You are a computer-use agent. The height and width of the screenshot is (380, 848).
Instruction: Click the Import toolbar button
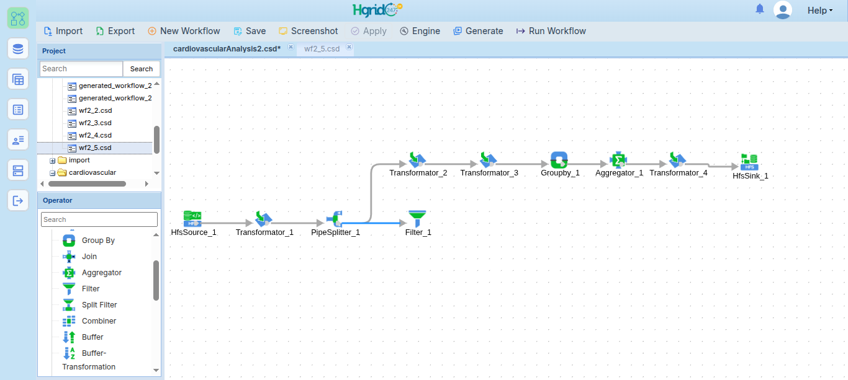[x=63, y=31]
